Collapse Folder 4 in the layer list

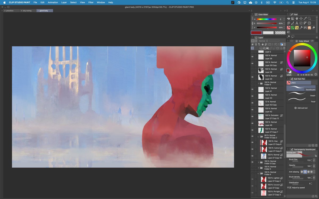pyautogui.click(x=259, y=173)
